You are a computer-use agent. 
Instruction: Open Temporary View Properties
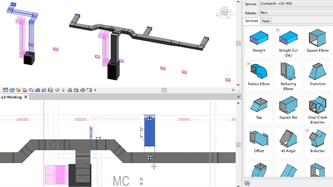point(76,90)
